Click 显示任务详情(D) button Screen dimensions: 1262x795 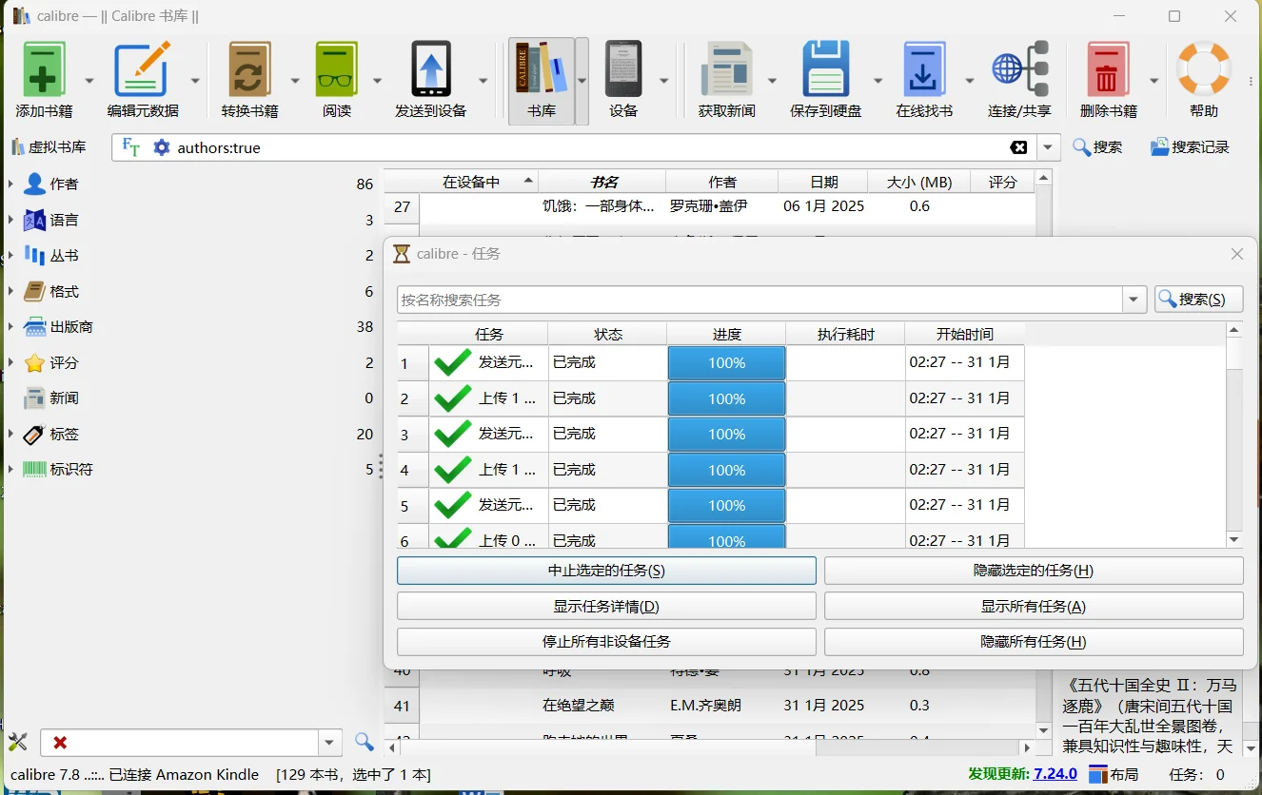coord(606,606)
